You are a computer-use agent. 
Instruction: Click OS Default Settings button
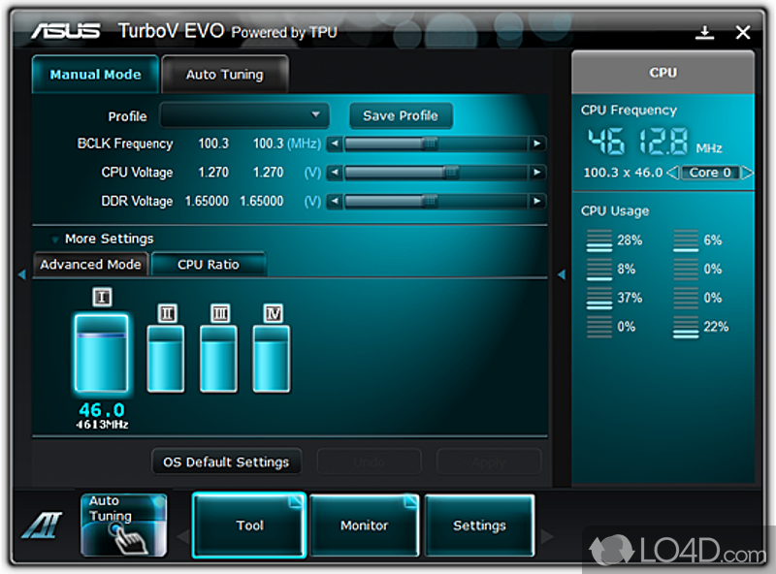tap(226, 462)
